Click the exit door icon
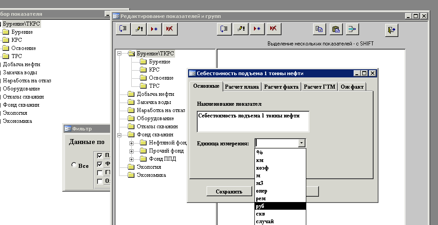 [392, 30]
